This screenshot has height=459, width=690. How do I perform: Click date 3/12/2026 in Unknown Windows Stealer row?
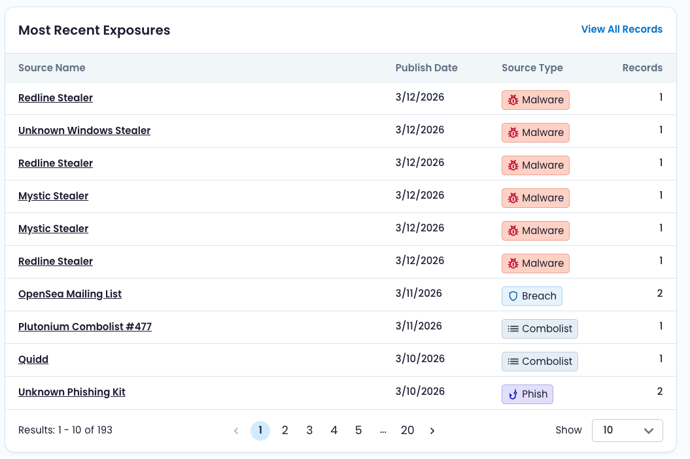pos(420,129)
